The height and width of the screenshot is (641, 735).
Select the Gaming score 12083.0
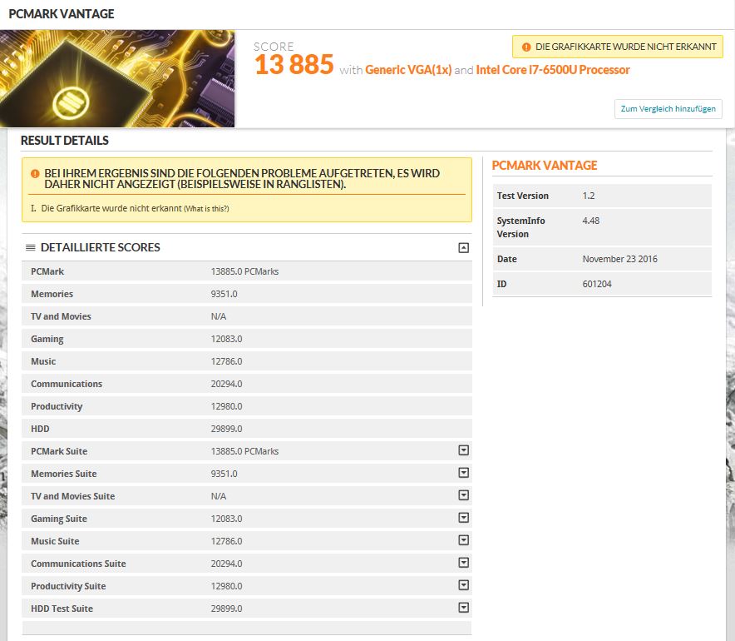[226, 339]
